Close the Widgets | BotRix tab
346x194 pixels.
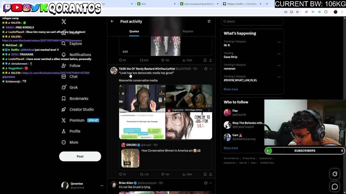tap(261, 4)
